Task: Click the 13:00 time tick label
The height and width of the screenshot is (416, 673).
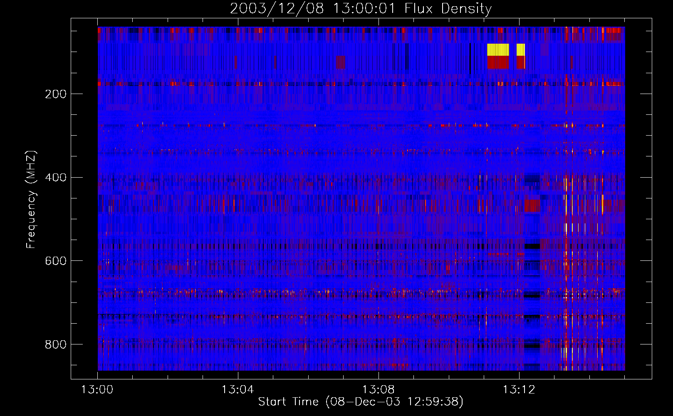Action: pos(97,390)
